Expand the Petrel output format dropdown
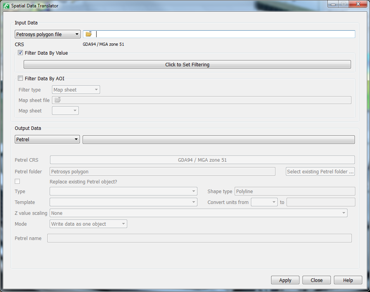Viewport: 370px width, 292px height. coord(47,139)
